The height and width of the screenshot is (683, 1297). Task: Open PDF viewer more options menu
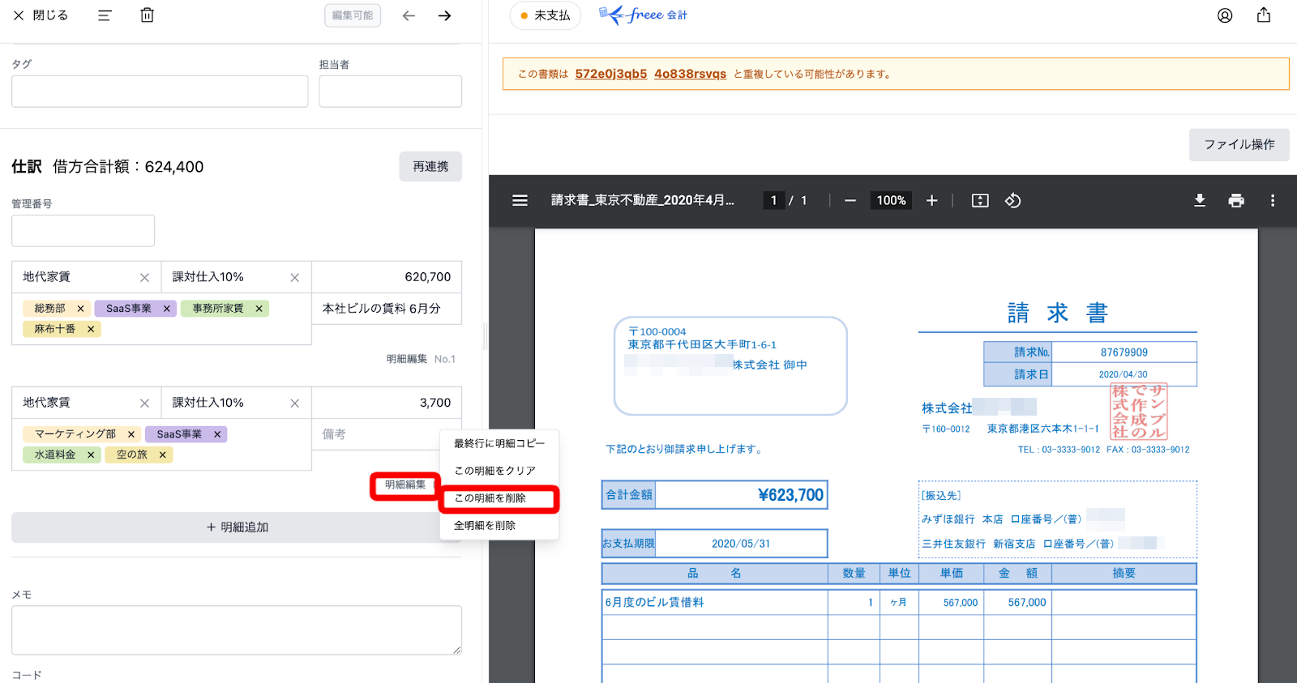(x=1273, y=200)
